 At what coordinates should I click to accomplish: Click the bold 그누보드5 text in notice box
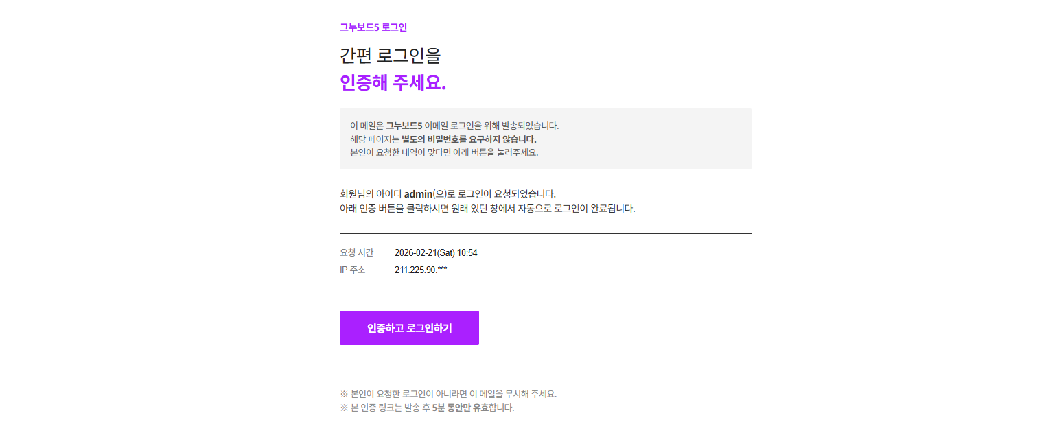coord(404,126)
